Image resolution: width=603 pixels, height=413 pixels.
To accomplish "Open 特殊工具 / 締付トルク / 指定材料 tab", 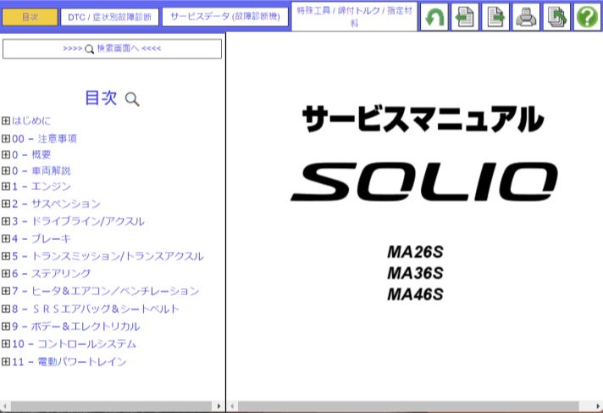I will coord(354,16).
